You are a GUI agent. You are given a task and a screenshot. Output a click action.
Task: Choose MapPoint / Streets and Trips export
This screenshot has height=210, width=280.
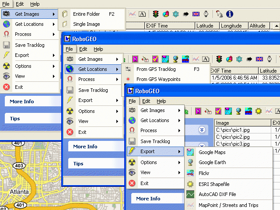(229, 205)
